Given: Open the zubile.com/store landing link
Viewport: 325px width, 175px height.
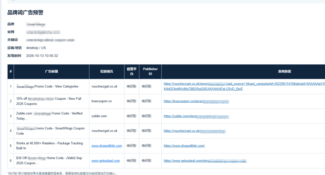Looking at the screenshot, I should (x=196, y=116).
